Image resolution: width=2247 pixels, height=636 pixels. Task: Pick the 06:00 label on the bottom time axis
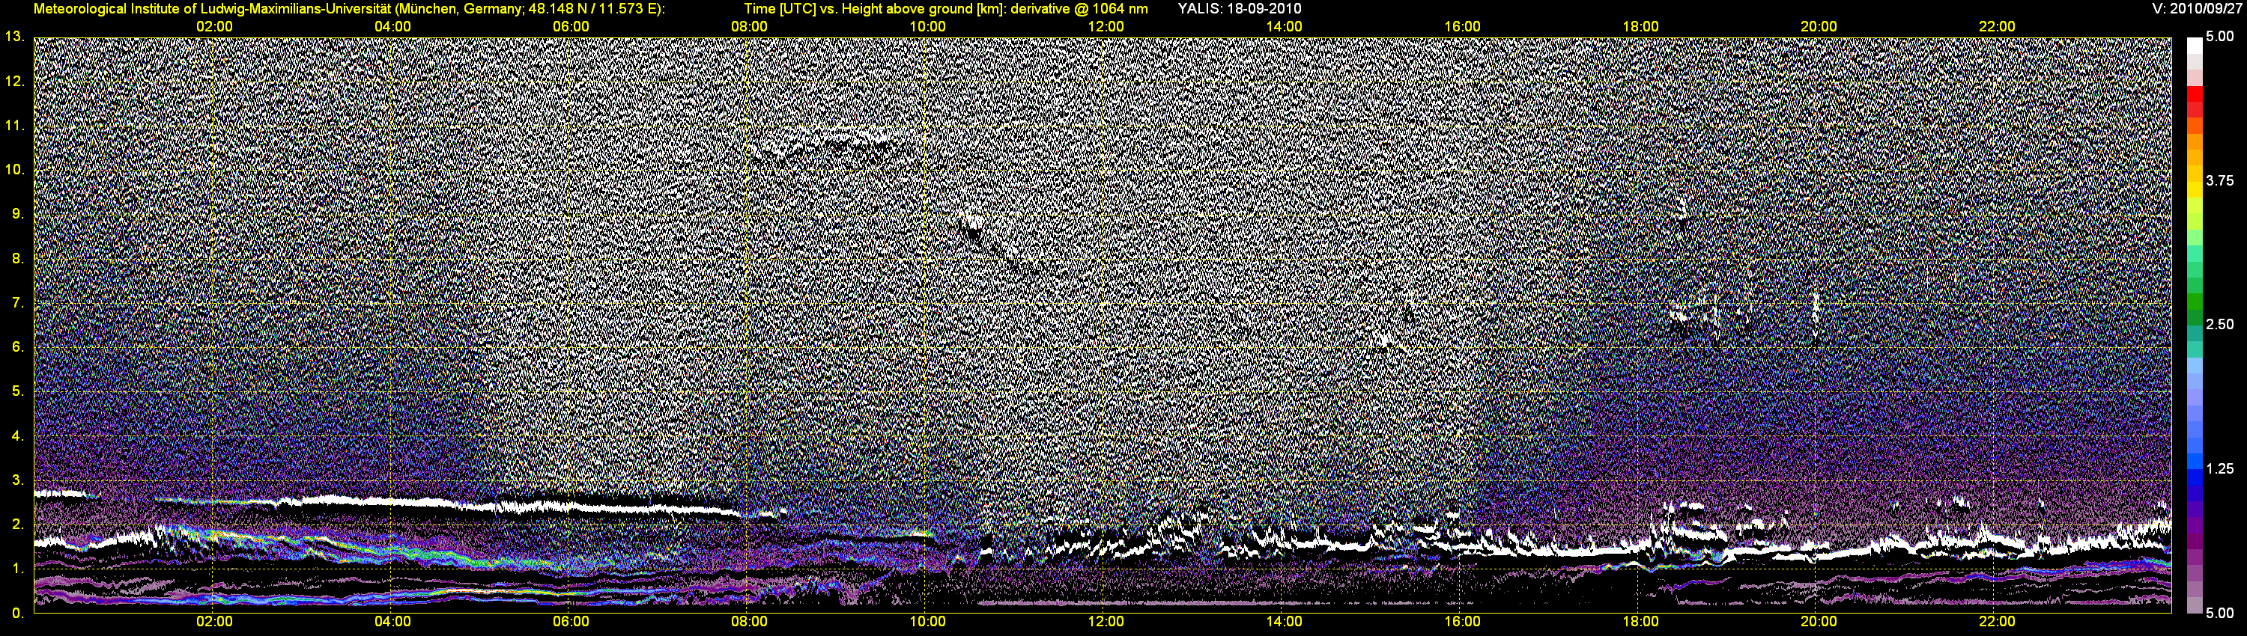571,622
